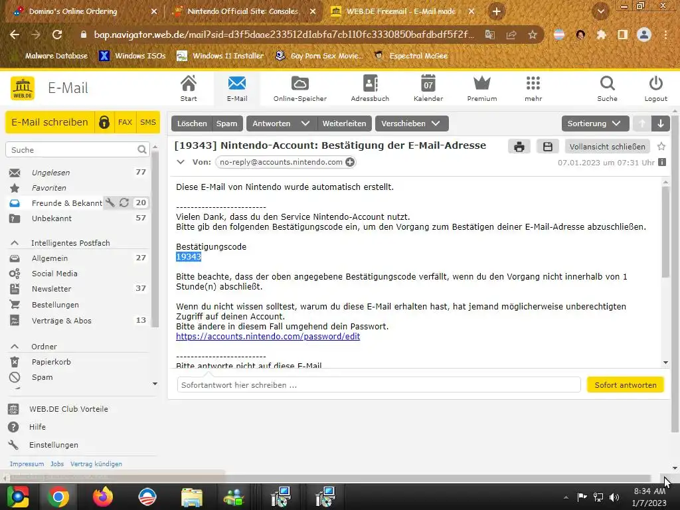Collapse Intelligentes Postfach section

coord(15,243)
